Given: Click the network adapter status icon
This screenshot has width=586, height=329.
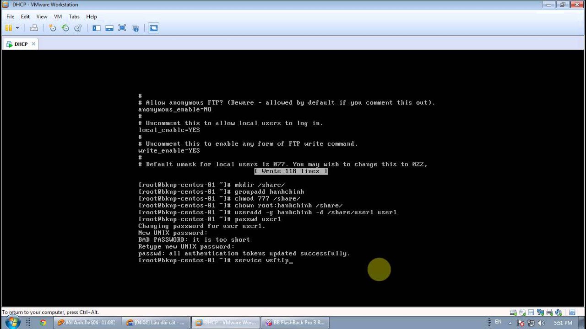Looking at the screenshot, I should (540, 313).
